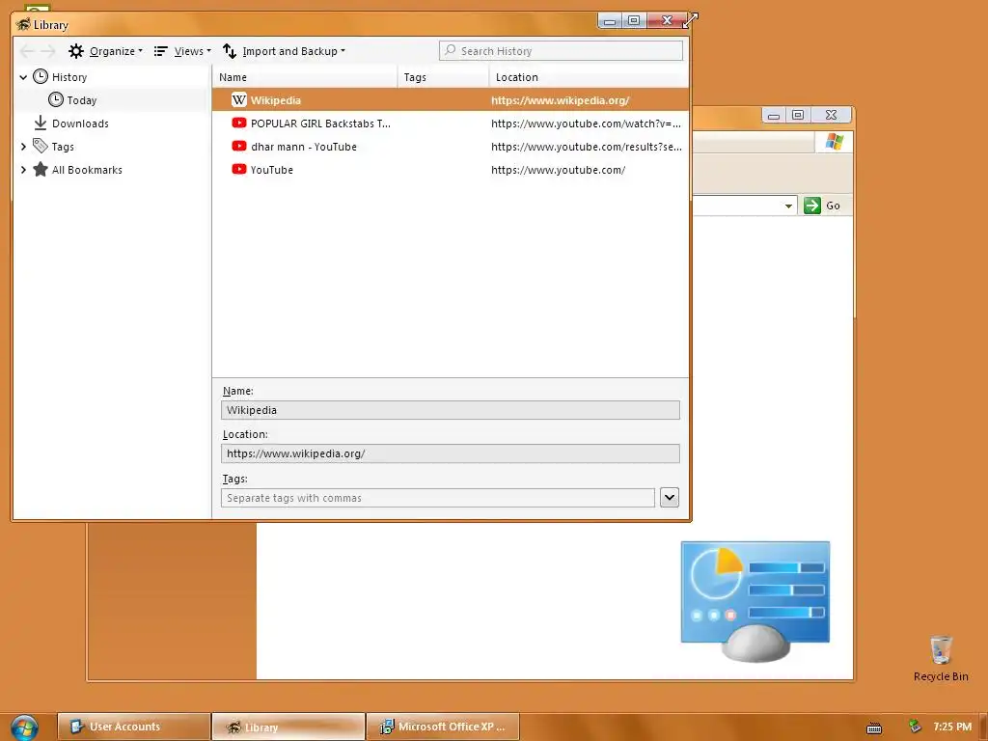Viewport: 988px width, 741px height.
Task: Select POPULAR GIRL Backstabs history entry
Action: (451, 123)
